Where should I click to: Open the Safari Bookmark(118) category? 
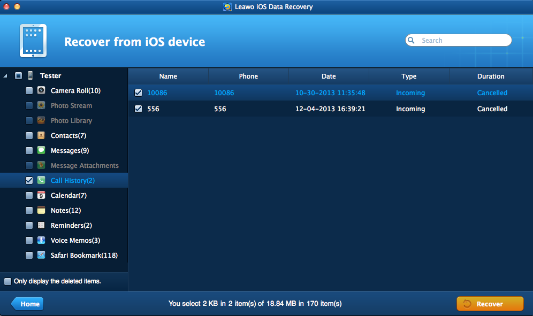pos(84,255)
